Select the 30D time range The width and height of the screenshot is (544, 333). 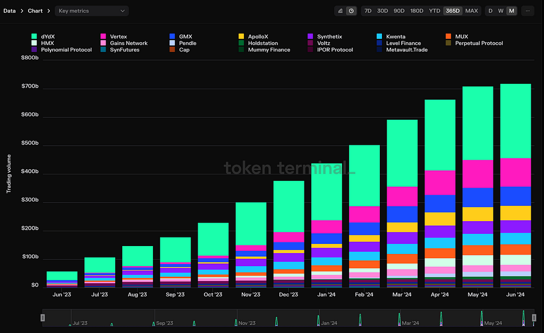pos(382,11)
